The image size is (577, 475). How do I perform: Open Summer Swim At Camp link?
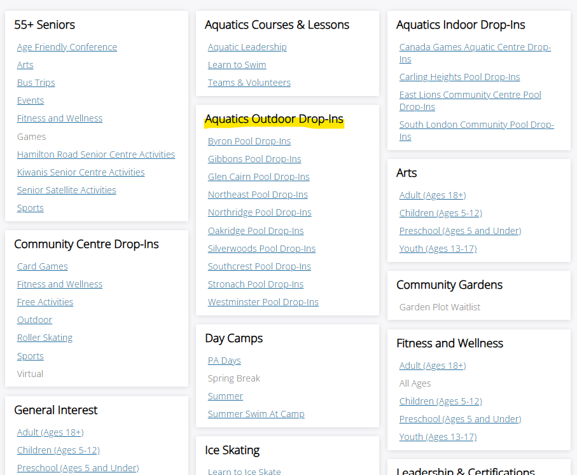256,414
